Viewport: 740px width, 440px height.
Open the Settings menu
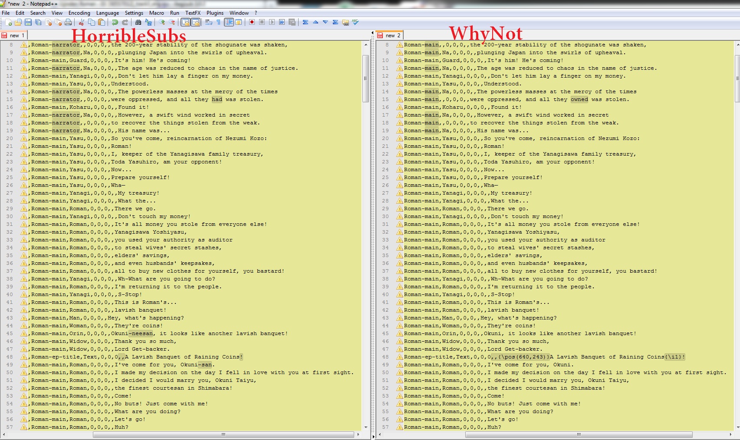[x=134, y=13]
